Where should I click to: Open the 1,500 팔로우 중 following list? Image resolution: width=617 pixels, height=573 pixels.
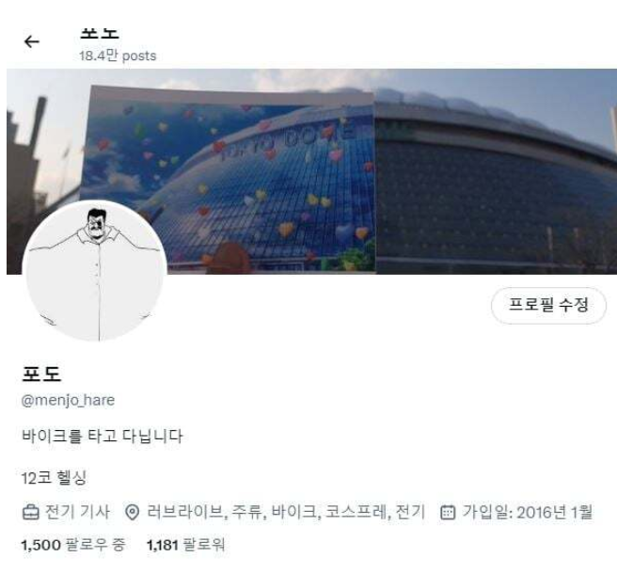73,546
